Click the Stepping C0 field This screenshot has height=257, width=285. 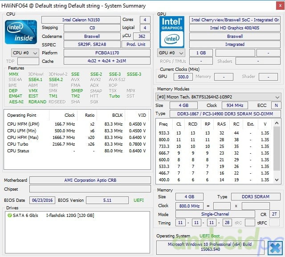92,28
